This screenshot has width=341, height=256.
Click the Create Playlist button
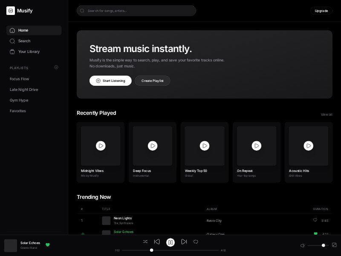click(153, 81)
